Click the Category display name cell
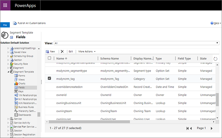The image size is (222, 138). 139,79
